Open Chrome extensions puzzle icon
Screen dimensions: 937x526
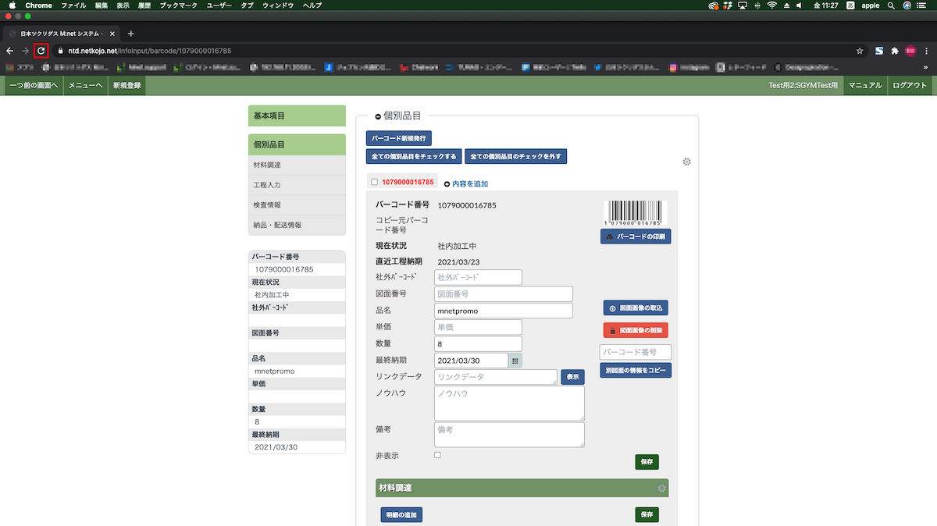[895, 51]
